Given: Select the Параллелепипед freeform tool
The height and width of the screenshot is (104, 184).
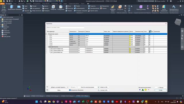Looking at the screenshot, I should coord(141,8).
